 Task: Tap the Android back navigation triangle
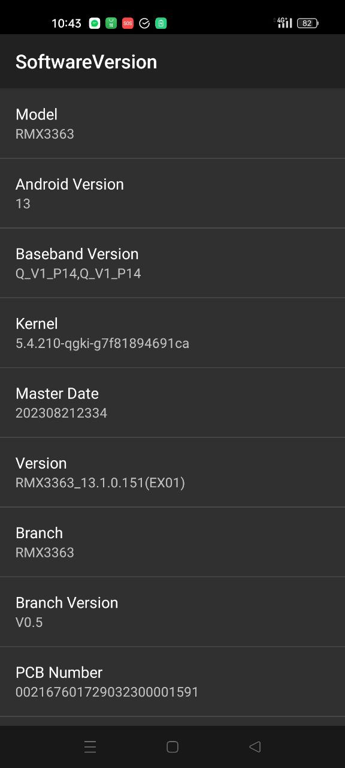pos(255,746)
